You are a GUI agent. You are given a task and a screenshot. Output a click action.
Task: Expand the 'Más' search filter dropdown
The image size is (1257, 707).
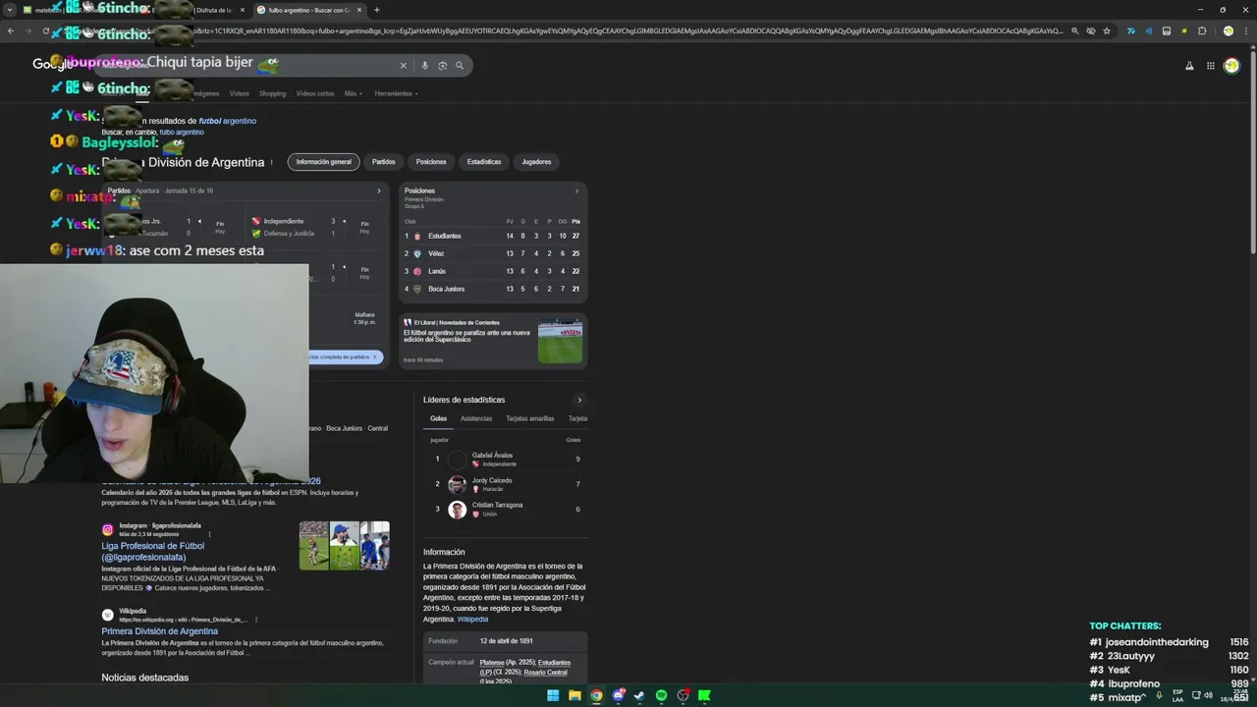coord(354,93)
